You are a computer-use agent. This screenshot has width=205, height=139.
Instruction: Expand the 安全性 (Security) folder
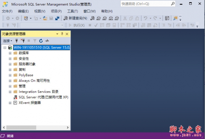[10, 58]
